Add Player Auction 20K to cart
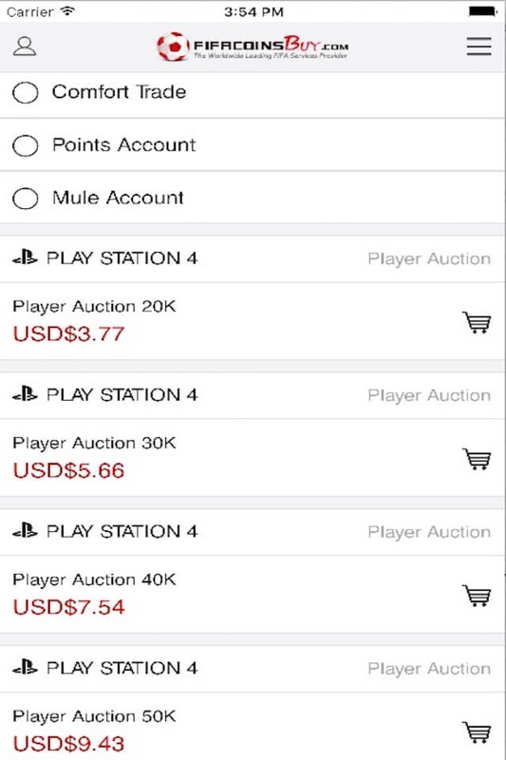The image size is (506, 760). click(477, 322)
